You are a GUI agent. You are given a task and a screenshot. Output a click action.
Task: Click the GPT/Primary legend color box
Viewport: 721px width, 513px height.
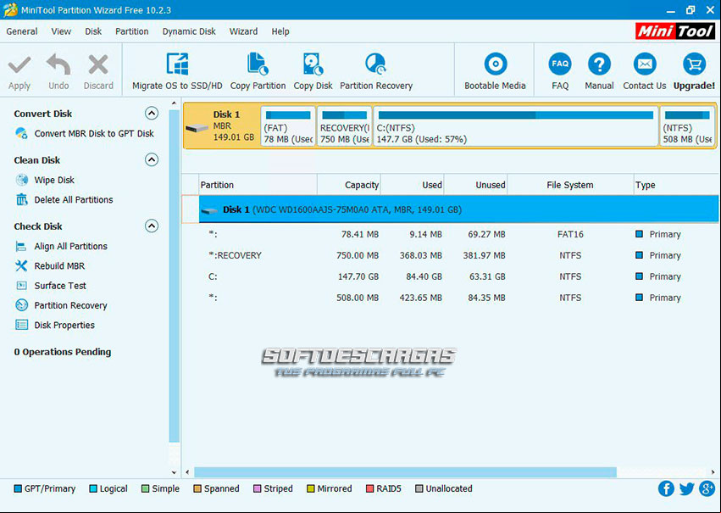coord(18,488)
